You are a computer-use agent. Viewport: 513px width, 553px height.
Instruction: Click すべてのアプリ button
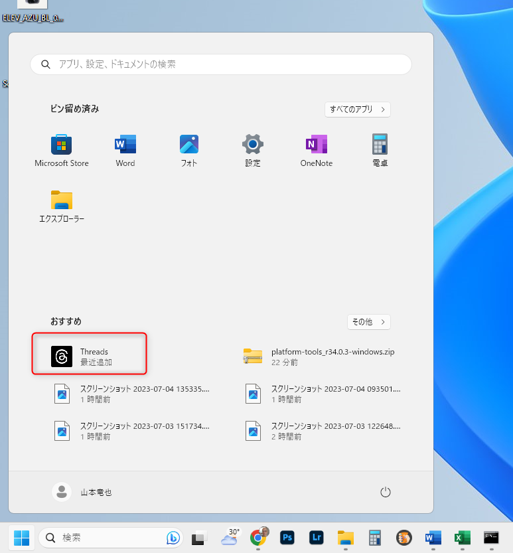coord(357,110)
